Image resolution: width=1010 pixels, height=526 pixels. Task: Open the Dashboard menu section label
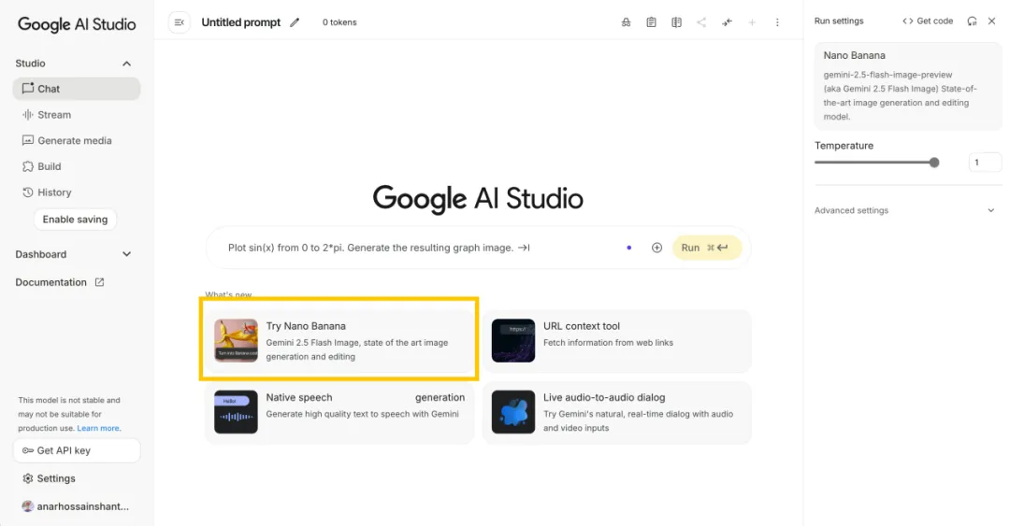coord(40,254)
